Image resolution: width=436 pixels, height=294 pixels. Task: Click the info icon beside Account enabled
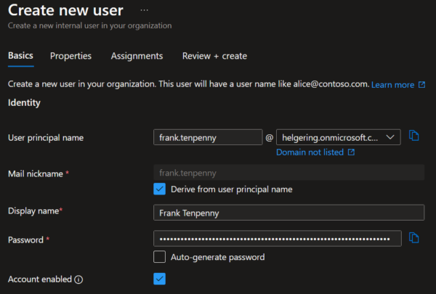point(78,279)
